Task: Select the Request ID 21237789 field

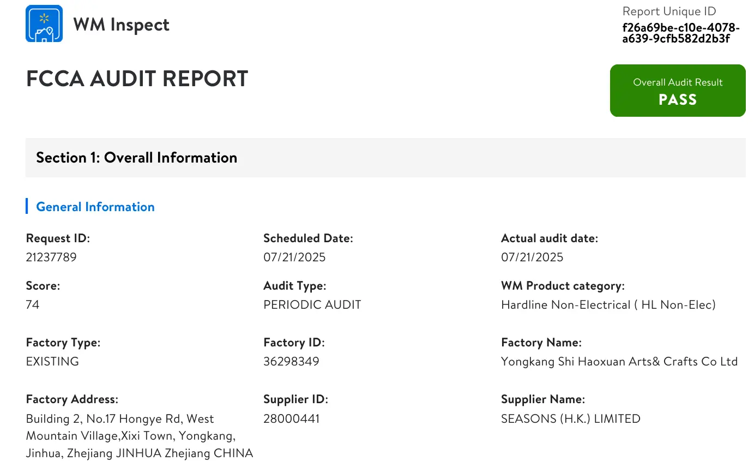Action: coord(51,257)
